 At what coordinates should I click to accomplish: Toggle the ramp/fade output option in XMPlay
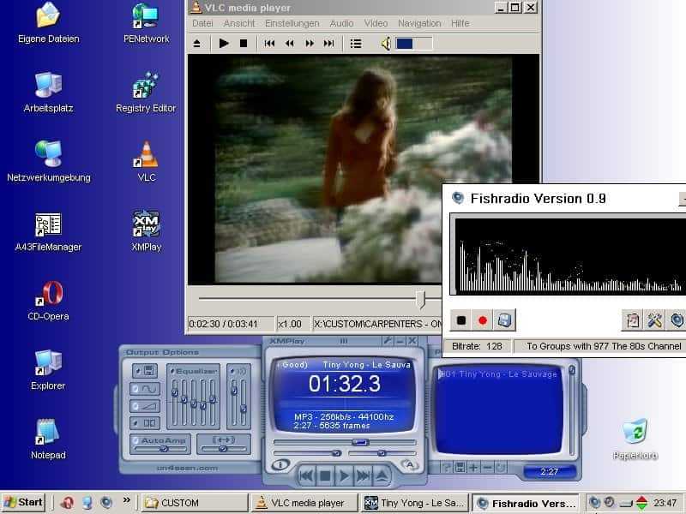[145, 406]
